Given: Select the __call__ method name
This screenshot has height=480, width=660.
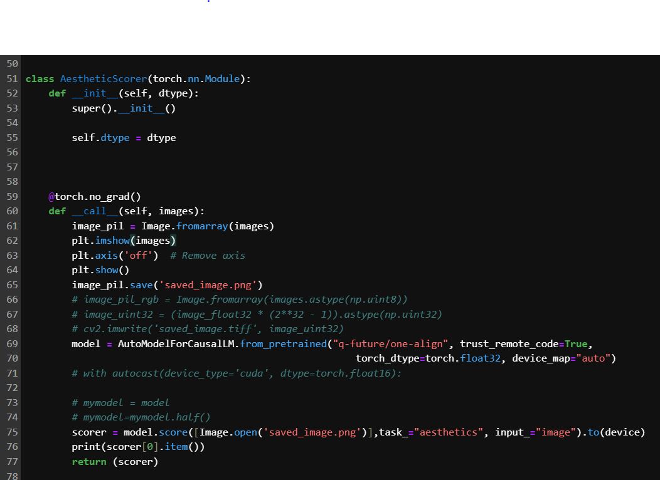Looking at the screenshot, I should [95, 211].
